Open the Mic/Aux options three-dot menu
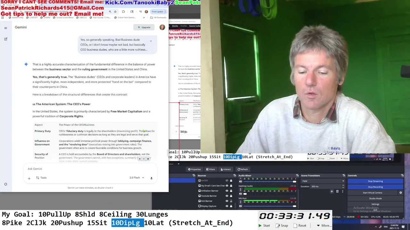 coord(241,202)
